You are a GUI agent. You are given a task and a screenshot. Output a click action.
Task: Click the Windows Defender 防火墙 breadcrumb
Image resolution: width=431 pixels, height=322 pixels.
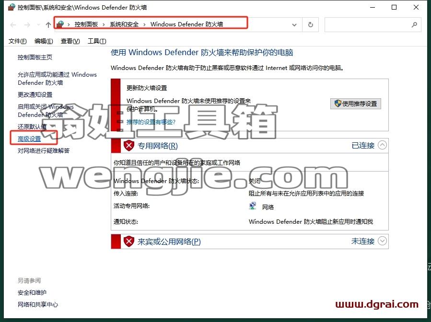(186, 24)
